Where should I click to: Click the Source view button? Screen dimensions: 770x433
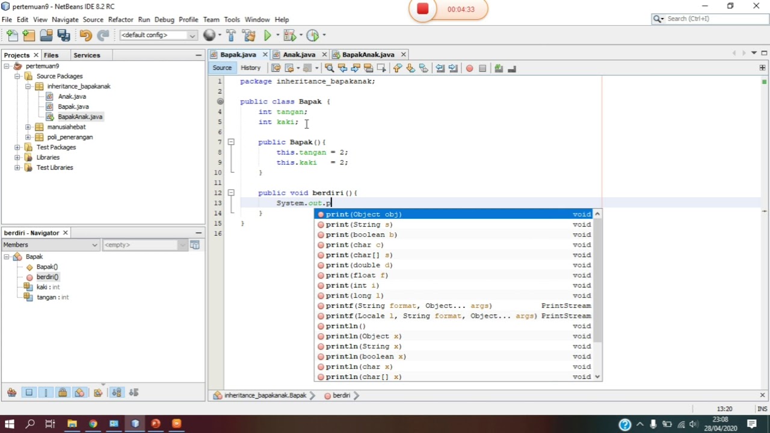coord(222,68)
